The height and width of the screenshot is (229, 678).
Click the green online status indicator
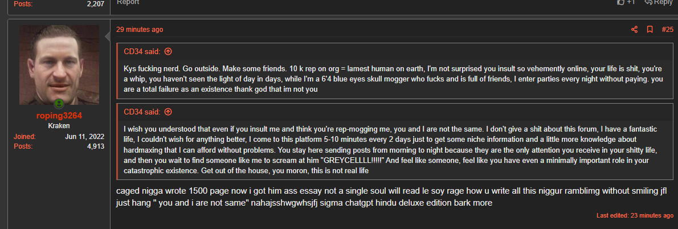(59, 104)
